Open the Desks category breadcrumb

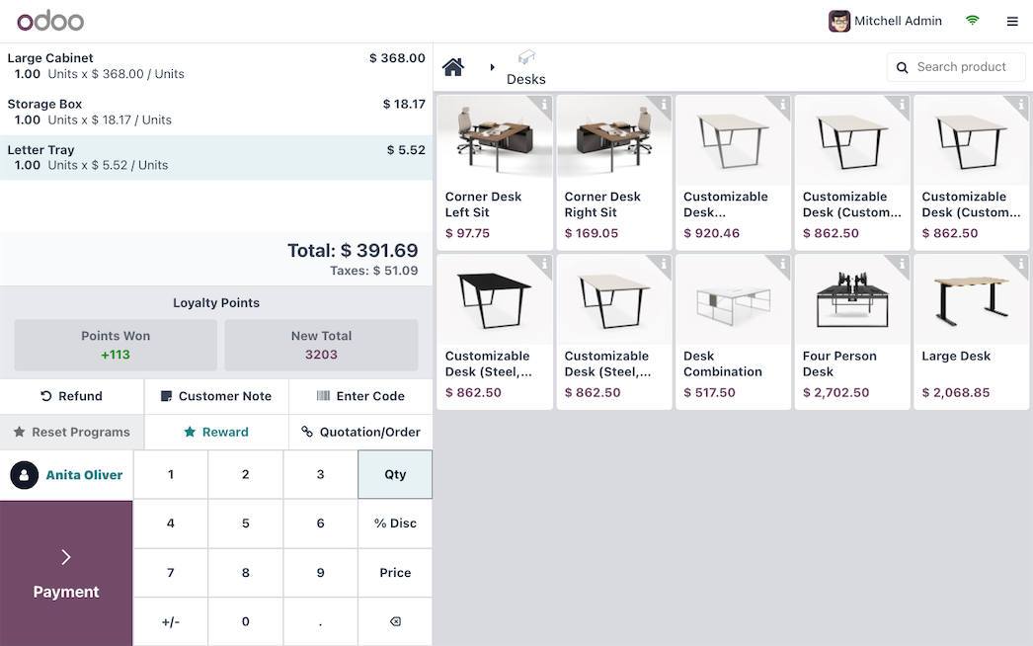pyautogui.click(x=525, y=67)
